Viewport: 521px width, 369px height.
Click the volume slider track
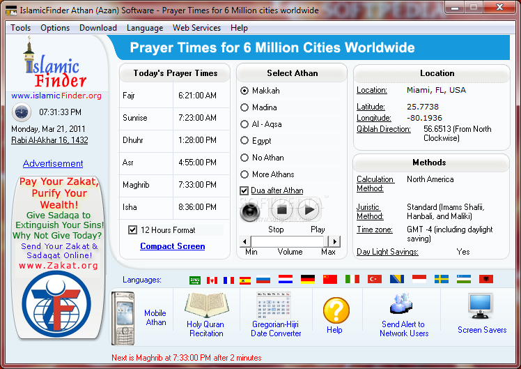(288, 241)
